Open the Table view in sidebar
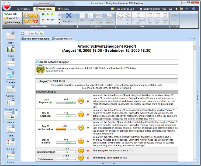201x166 pixels. click(11, 64)
